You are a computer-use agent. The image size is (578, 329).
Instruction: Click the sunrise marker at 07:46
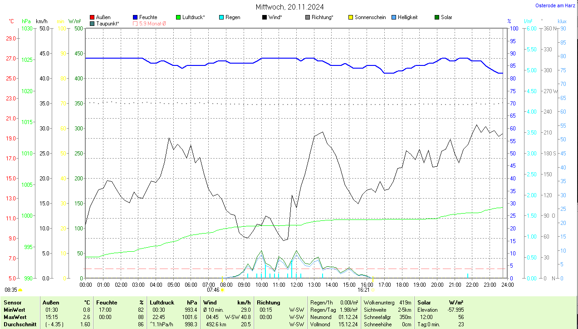222,289
